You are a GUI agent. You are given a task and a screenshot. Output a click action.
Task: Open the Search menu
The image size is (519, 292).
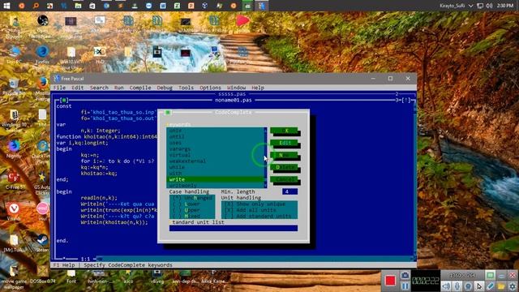click(99, 88)
